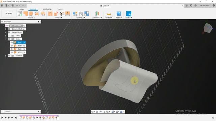Click the Pan hand icon in navigation bar
This screenshot has width=216, height=121.
[x=100, y=112]
